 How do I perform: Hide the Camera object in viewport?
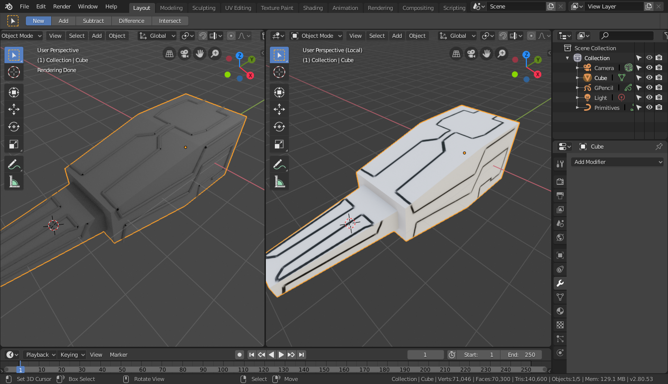pyautogui.click(x=649, y=68)
